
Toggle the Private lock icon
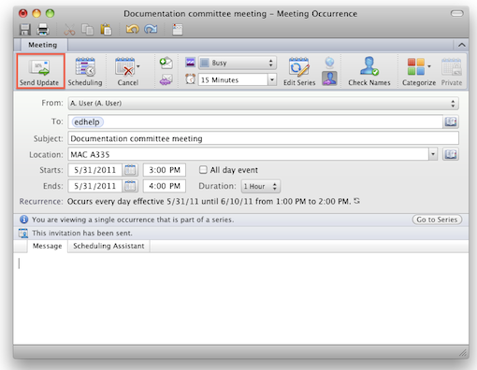pos(451,66)
